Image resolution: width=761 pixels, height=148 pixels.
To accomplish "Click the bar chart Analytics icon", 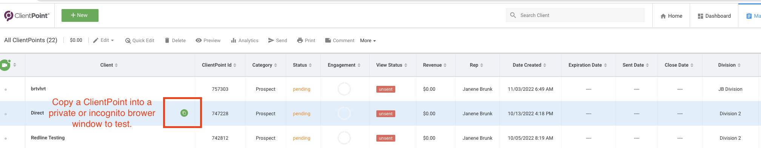I will 234,40.
